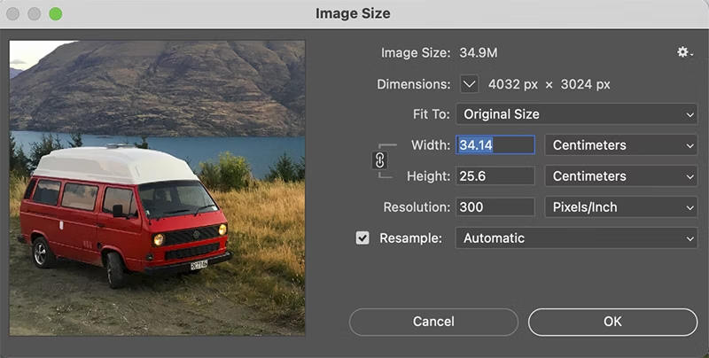Screen dimensions: 709x358
Task: Expand the Resample Automatic method dropdown
Action: pos(576,238)
